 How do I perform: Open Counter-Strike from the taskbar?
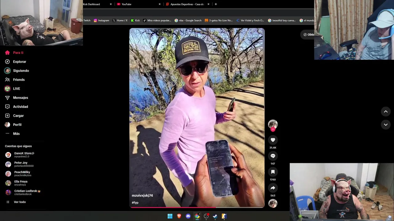click(x=224, y=216)
